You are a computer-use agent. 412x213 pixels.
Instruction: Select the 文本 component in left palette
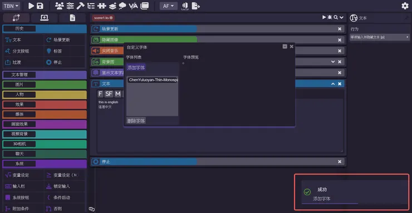23,40
